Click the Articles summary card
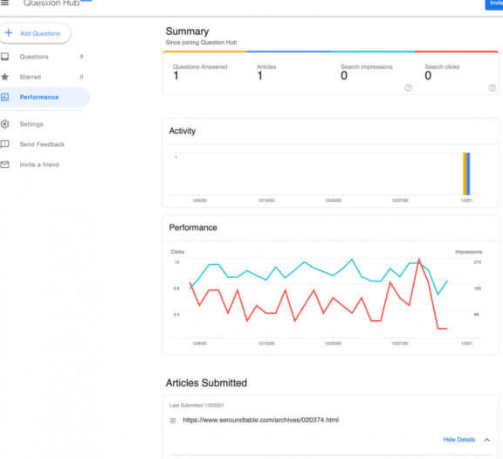The image size is (503, 459). (x=289, y=73)
